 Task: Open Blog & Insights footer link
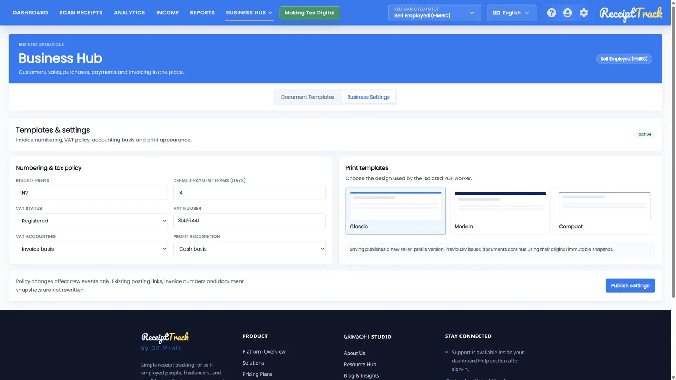[361, 376]
